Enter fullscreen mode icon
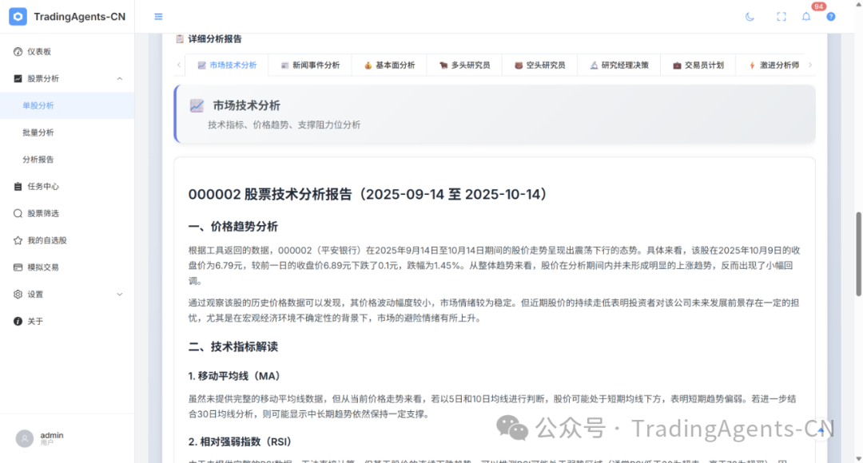The height and width of the screenshot is (463, 863). pos(781,17)
